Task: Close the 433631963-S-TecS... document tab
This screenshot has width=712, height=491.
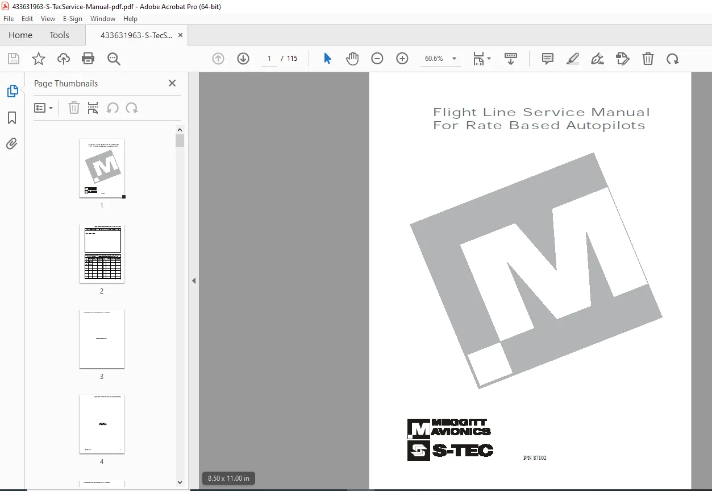Action: click(x=181, y=35)
